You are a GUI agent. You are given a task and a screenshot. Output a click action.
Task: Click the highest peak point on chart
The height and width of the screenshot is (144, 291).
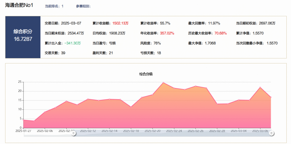(163, 83)
